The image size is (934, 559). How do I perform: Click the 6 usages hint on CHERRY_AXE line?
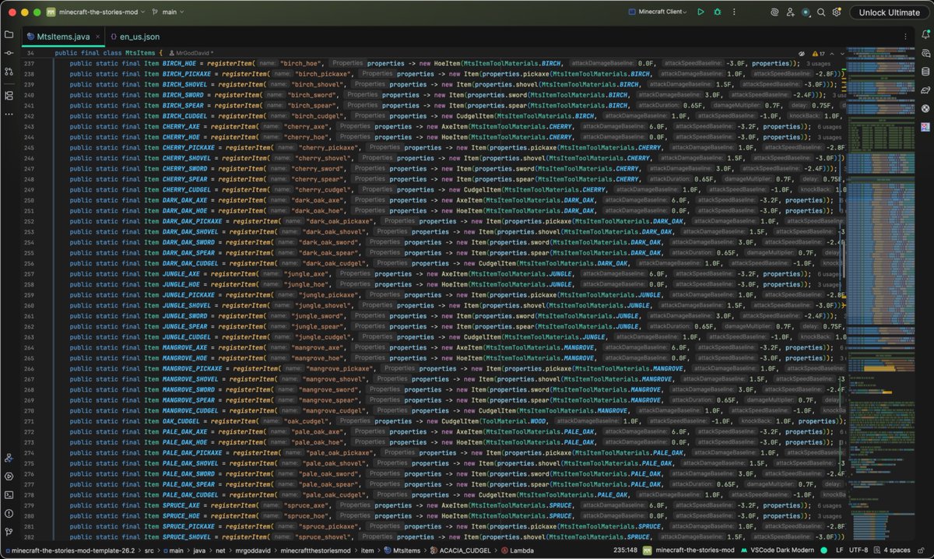pyautogui.click(x=830, y=126)
